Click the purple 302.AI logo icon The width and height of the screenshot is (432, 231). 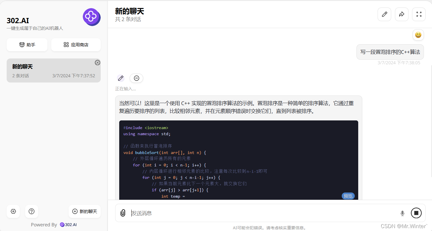click(91, 17)
